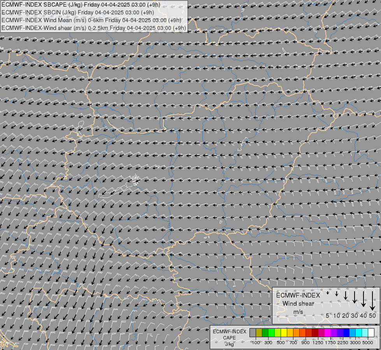Image resolution: width=381 pixels, height=350 pixels.
Task: Click the 40 m/s wind shear legend arrow
Action: 363,299
